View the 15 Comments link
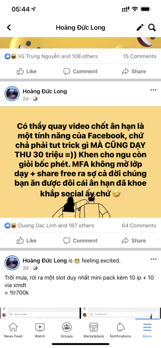This screenshot has width=161, height=348. tap(140, 56)
